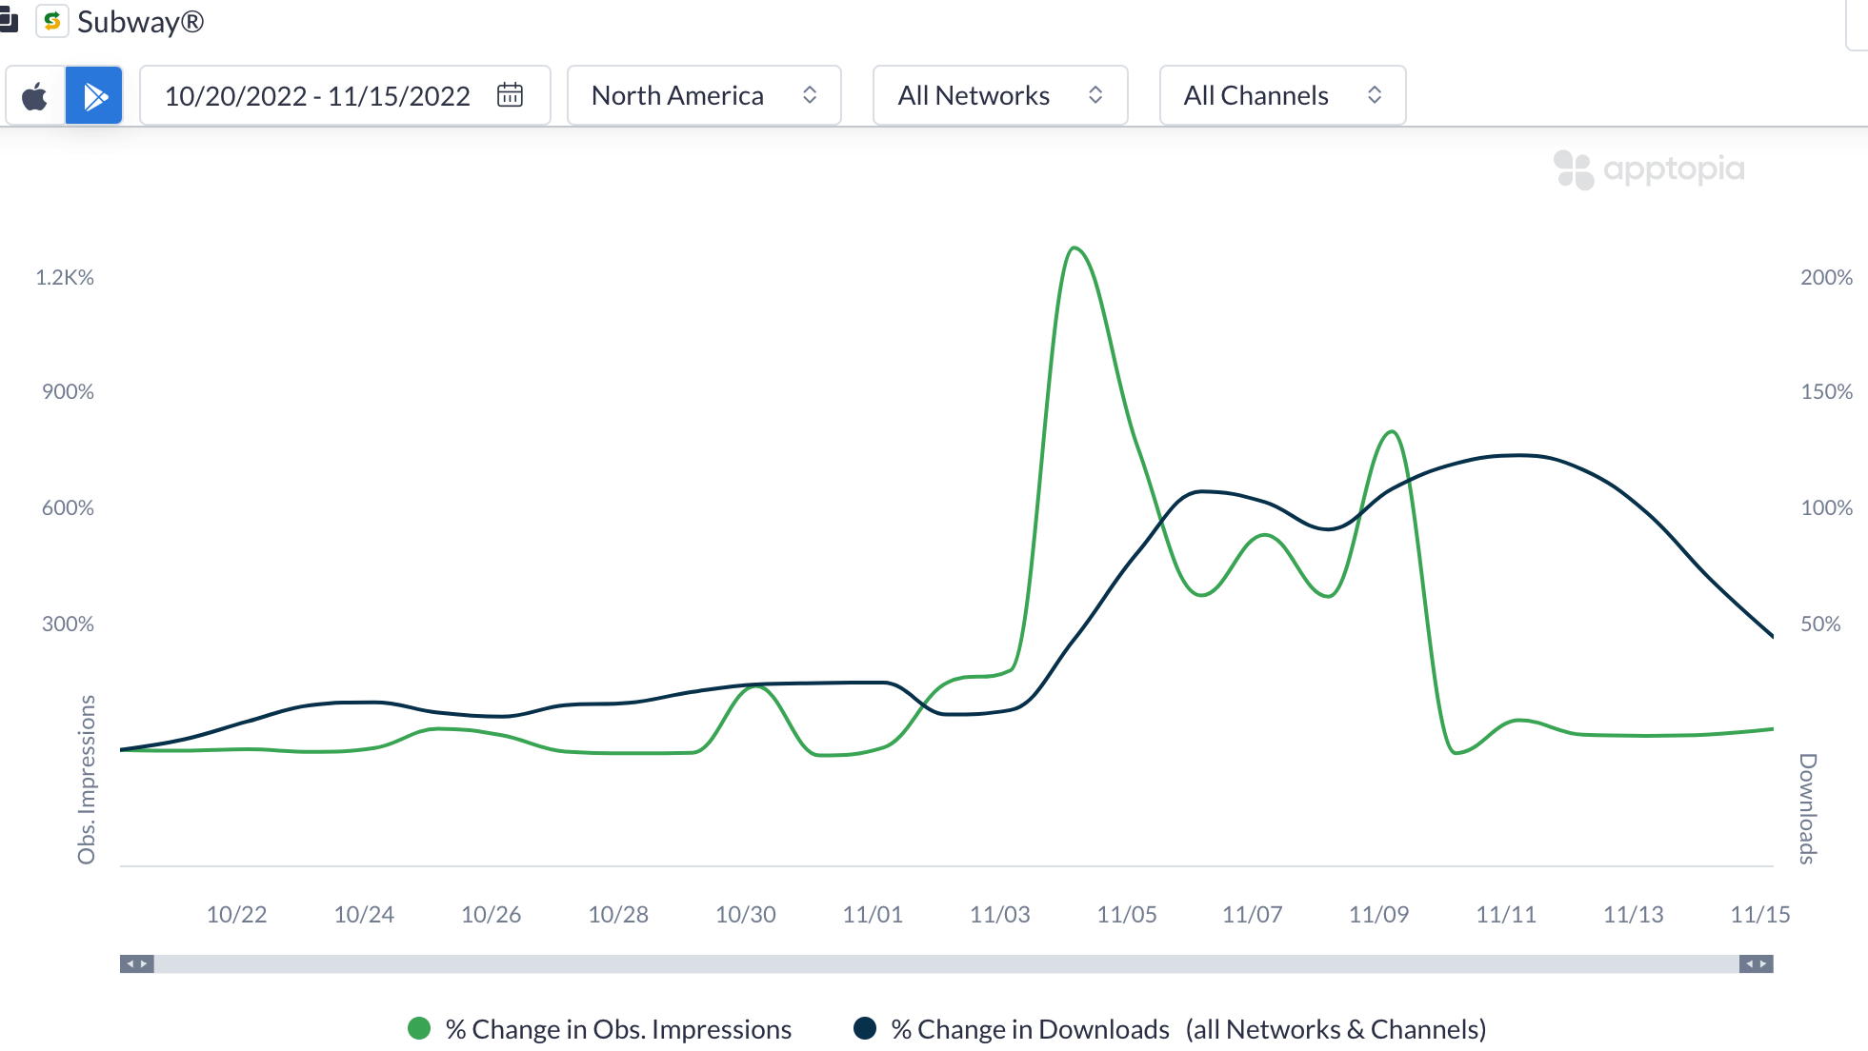The image size is (1868, 1051).
Task: Click the Apptopia watermark logo
Action: pos(1649,170)
